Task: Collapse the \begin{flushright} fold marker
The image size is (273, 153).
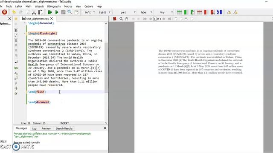Action: click(25, 33)
